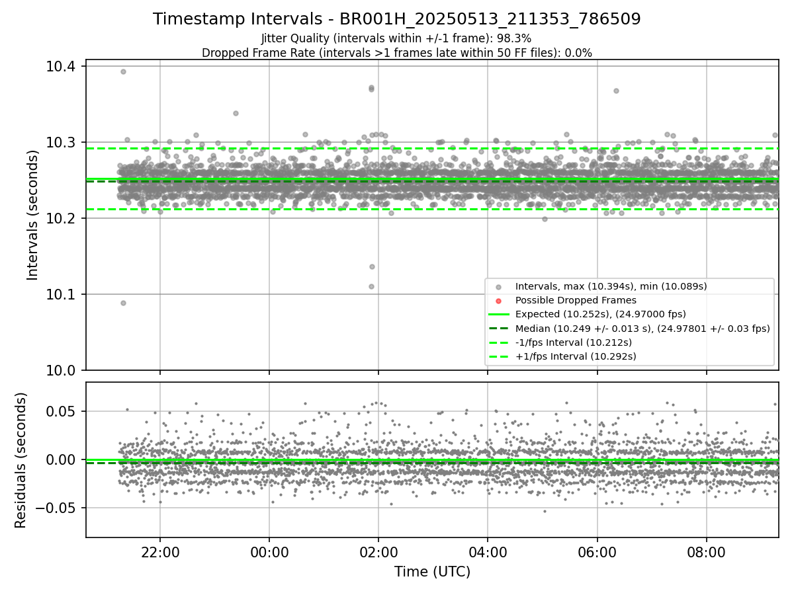Click the '06:00' time tick label
This screenshot has height=595, width=794.
[x=597, y=552]
